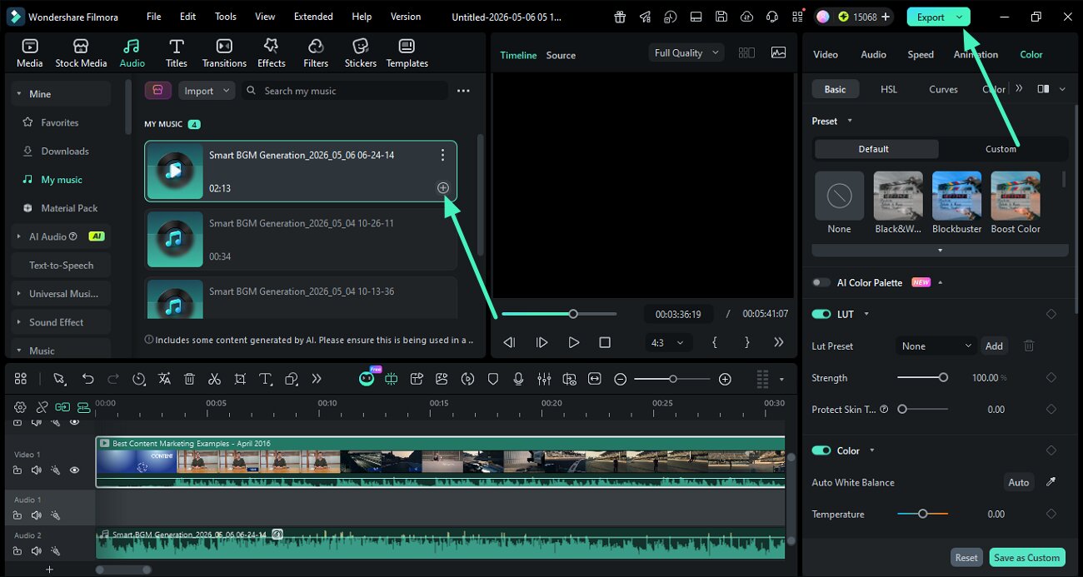Open the Transitions panel
This screenshot has width=1083, height=577.
(x=224, y=53)
